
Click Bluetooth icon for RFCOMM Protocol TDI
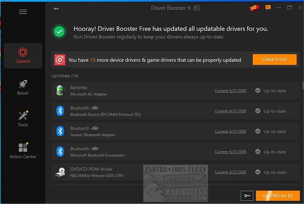(x=60, y=111)
